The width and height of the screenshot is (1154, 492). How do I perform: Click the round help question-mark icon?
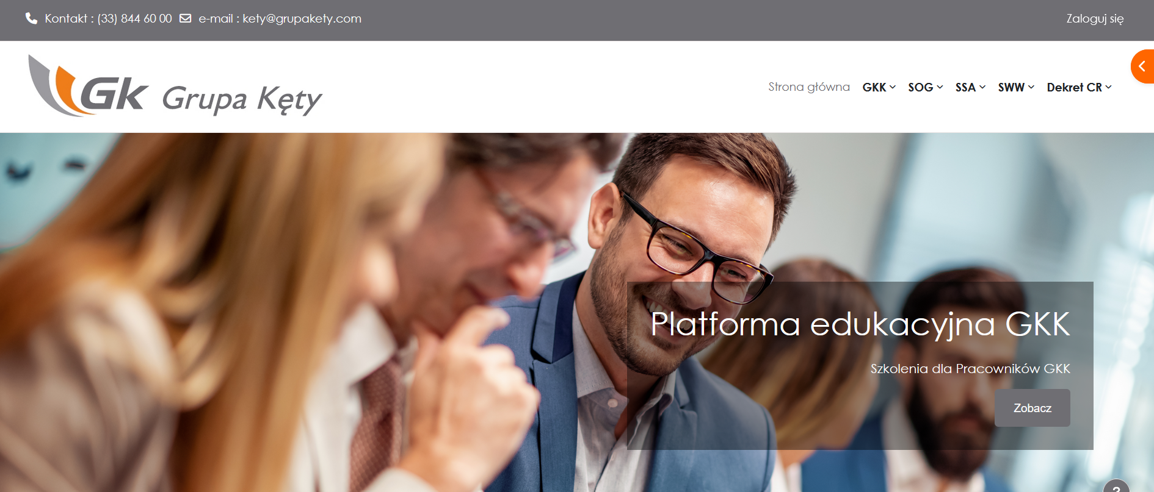(x=1116, y=487)
